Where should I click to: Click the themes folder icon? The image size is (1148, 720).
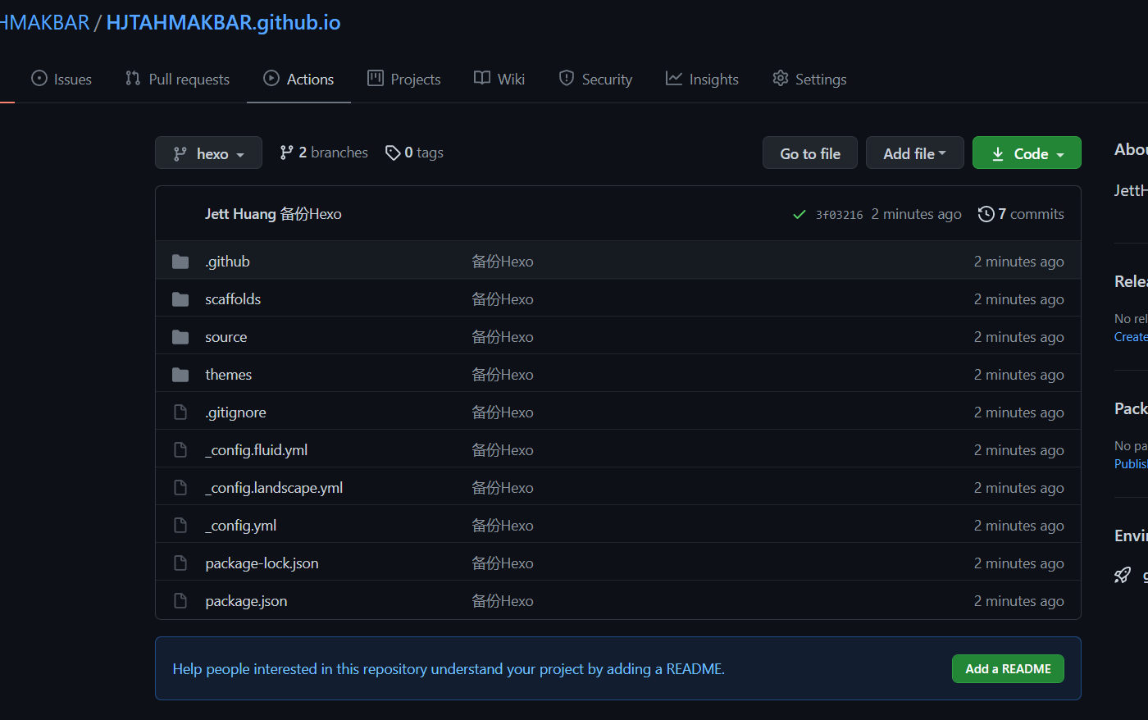[x=180, y=375]
